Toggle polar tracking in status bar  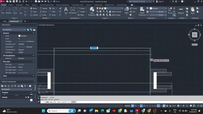click(x=145, y=106)
